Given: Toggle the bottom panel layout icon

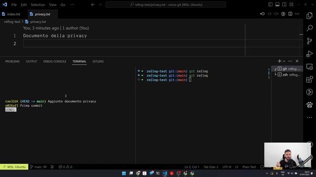Looking at the screenshot, I should (x=277, y=4).
